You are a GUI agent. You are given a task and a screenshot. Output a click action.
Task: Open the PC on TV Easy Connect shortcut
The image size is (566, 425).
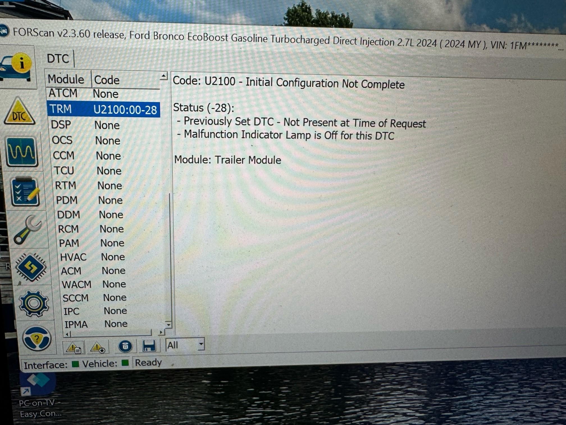[38, 395]
